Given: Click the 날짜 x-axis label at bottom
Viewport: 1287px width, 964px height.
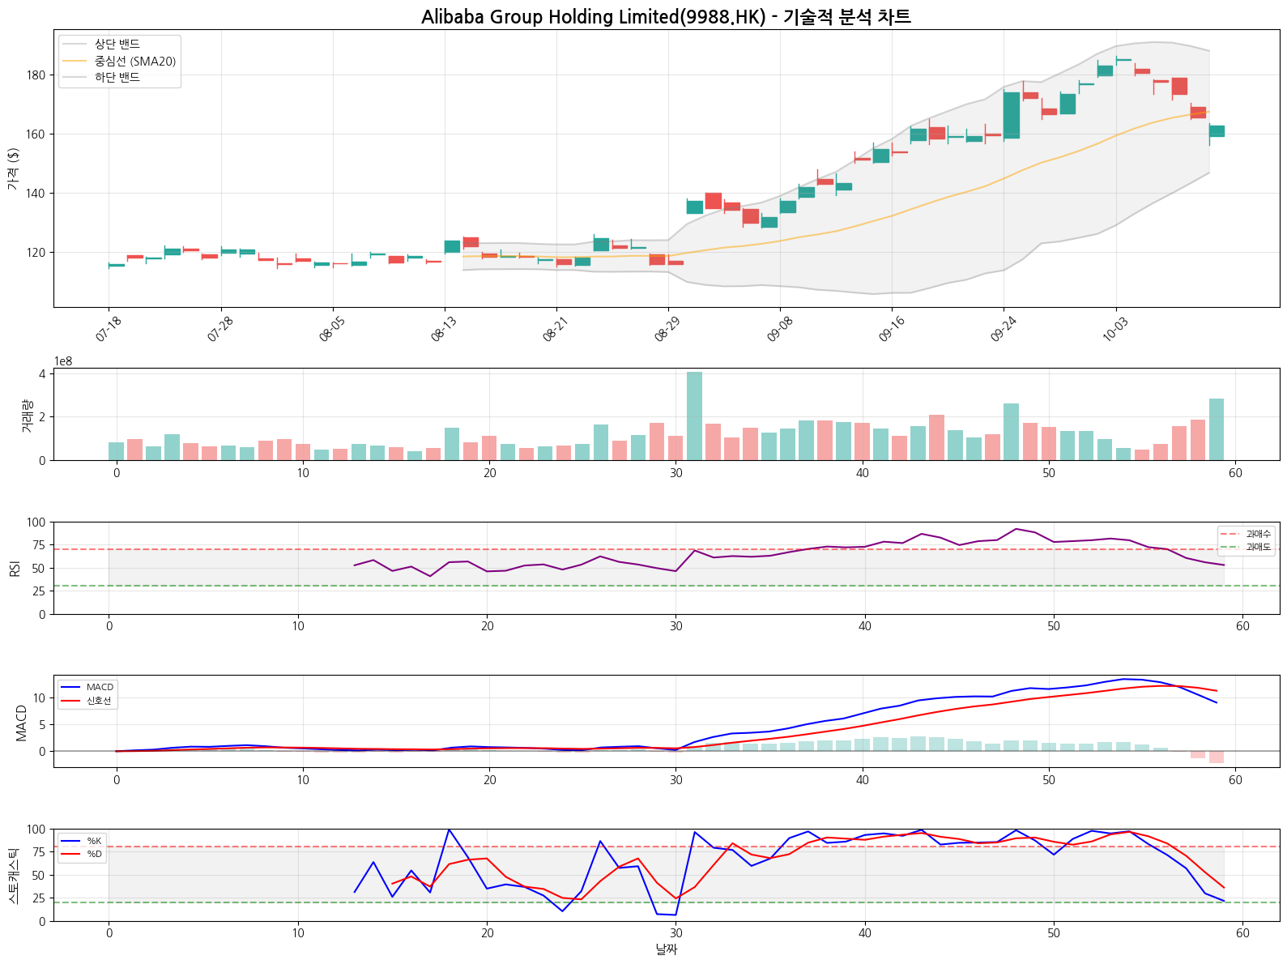Looking at the screenshot, I should [666, 949].
